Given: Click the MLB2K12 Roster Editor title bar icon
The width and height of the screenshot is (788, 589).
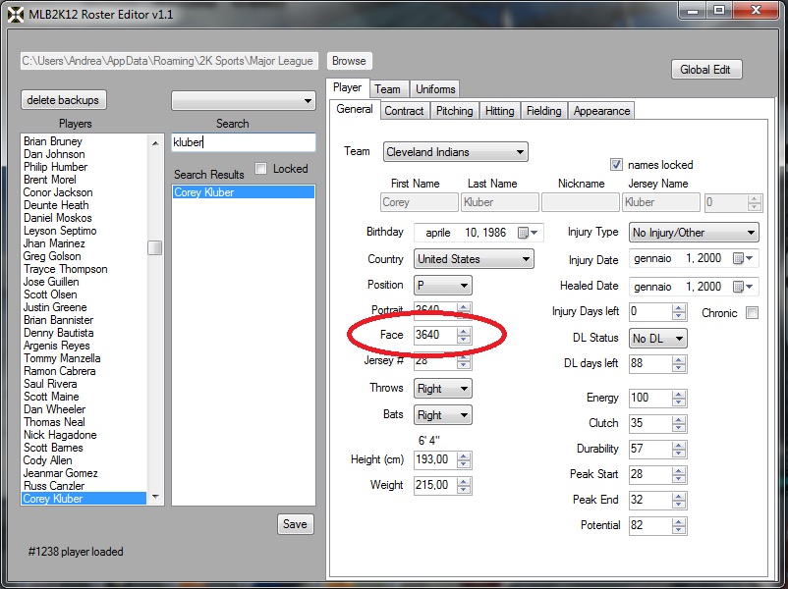Looking at the screenshot, I should pos(16,14).
